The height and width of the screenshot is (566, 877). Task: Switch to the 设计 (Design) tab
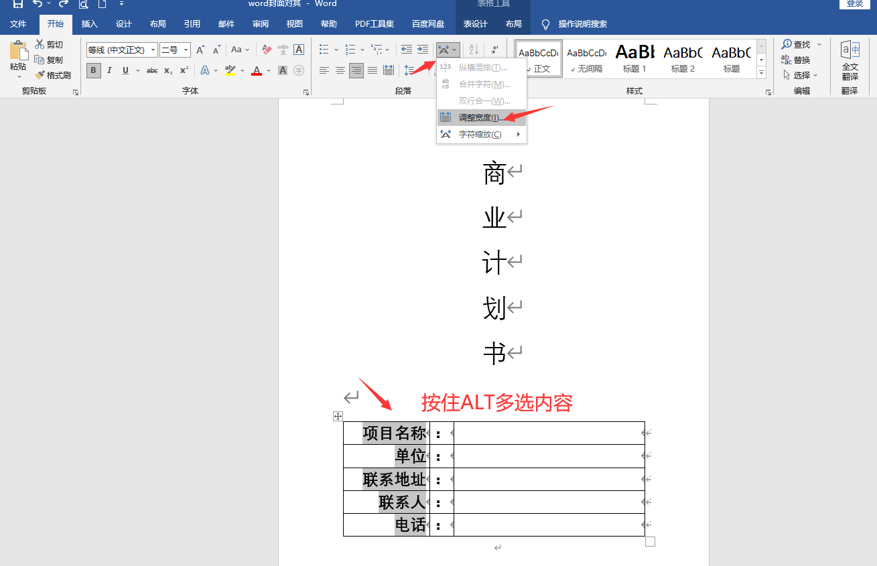coord(124,24)
